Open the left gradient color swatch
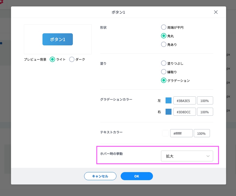 click(169, 101)
